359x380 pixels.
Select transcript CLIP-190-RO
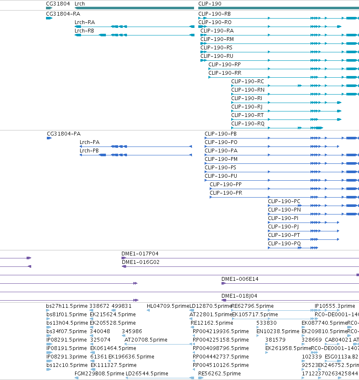pos(215,22)
